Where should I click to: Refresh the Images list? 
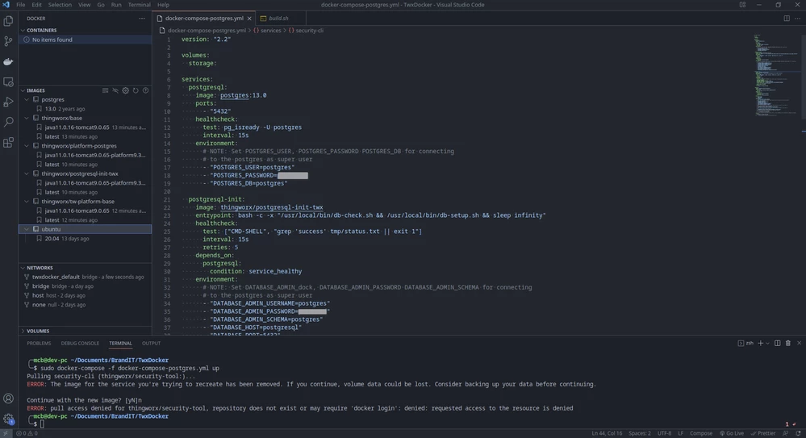pyautogui.click(x=136, y=90)
